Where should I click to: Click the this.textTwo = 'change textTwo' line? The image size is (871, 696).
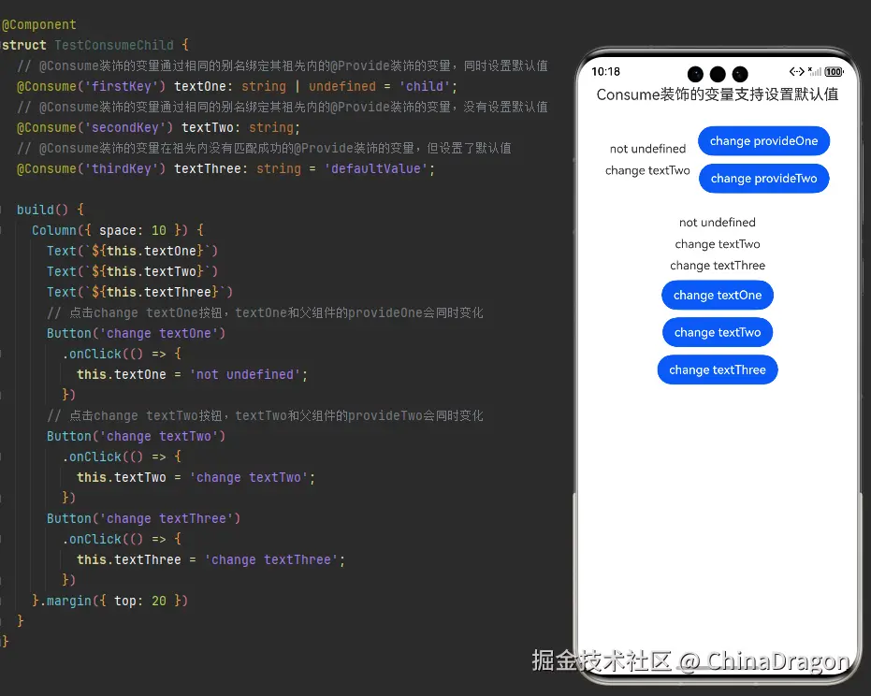tap(196, 477)
